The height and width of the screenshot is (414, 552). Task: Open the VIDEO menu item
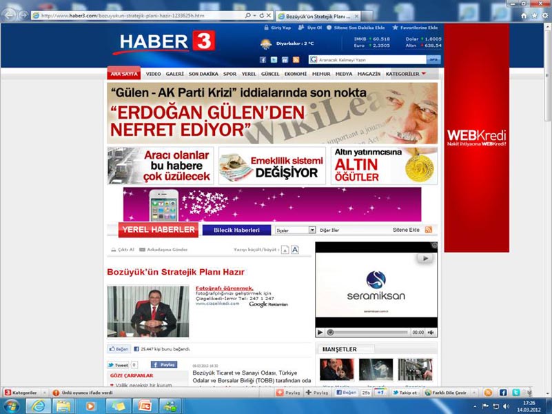(x=153, y=74)
